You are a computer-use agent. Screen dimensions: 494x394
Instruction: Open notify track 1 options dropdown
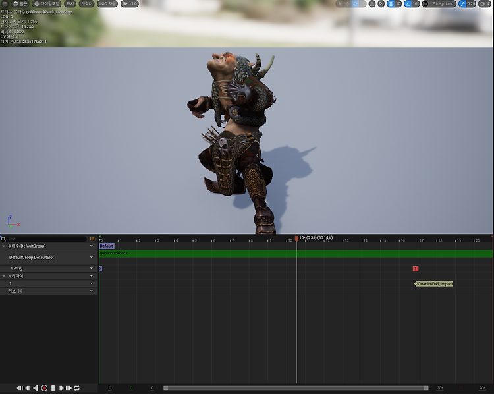(x=92, y=283)
